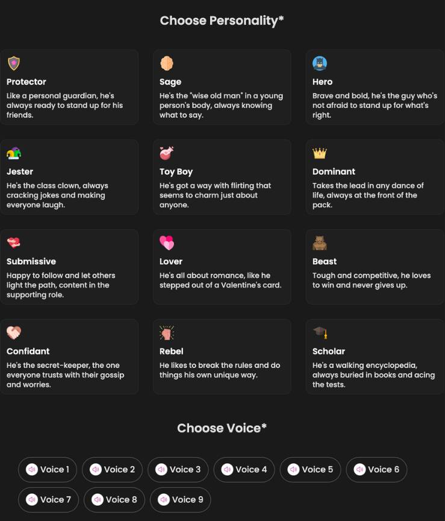Select Voice 1
This screenshot has width=445, height=521.
click(x=48, y=469)
